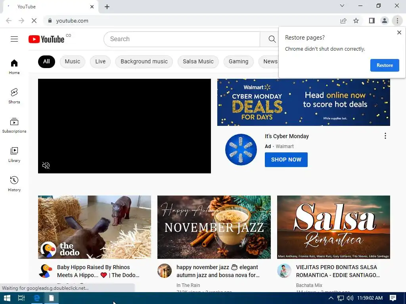Stop loading the page in Chrome
Viewport: 406px width, 304px height.
tap(34, 21)
